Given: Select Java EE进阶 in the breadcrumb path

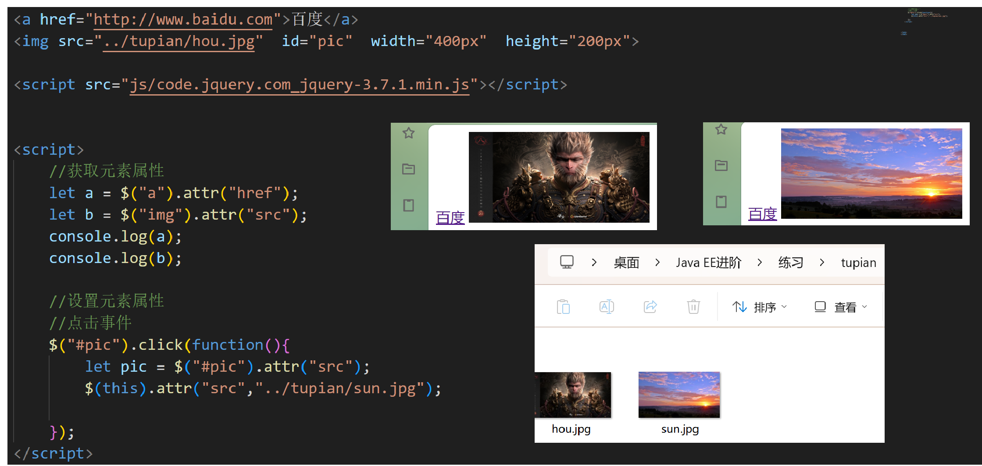Looking at the screenshot, I should 709,263.
